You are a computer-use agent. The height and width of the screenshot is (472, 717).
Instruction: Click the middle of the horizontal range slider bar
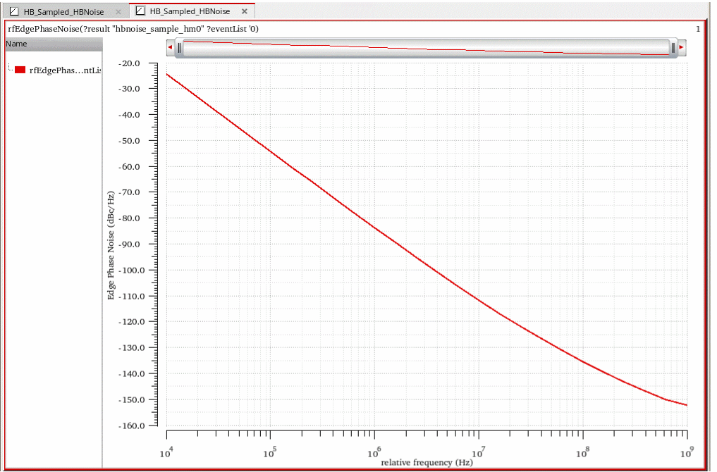tap(426, 47)
